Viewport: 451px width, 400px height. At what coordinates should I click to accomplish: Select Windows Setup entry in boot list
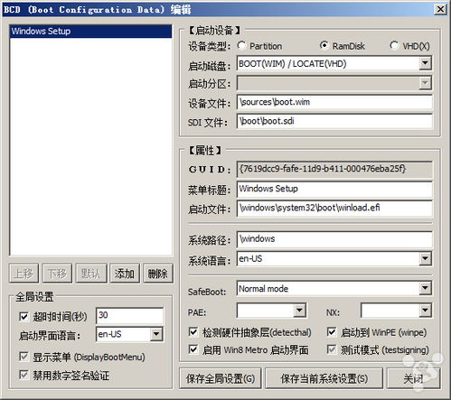[90, 32]
